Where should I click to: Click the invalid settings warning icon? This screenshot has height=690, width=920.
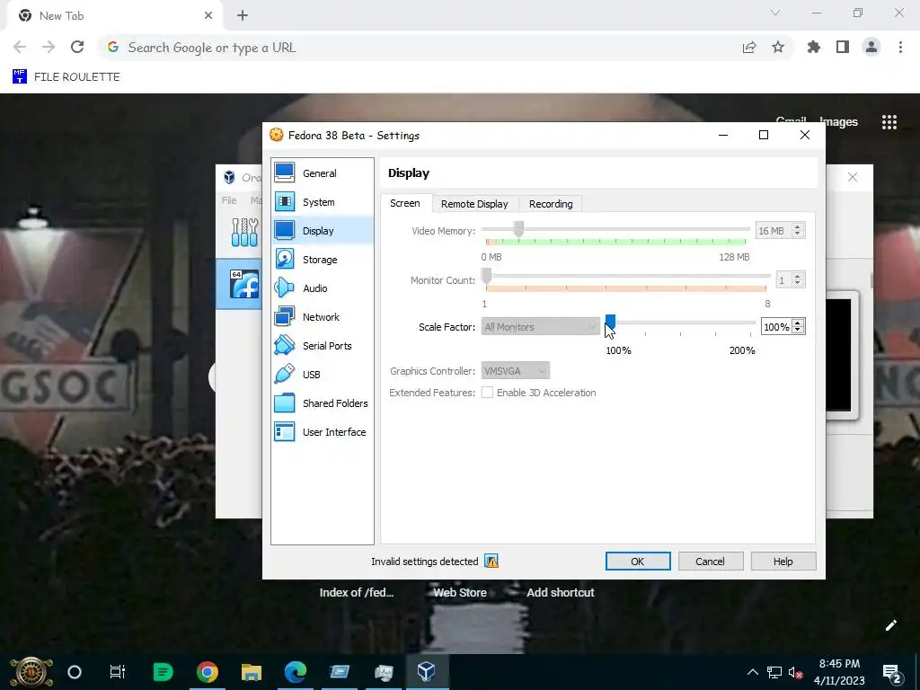pyautogui.click(x=491, y=562)
